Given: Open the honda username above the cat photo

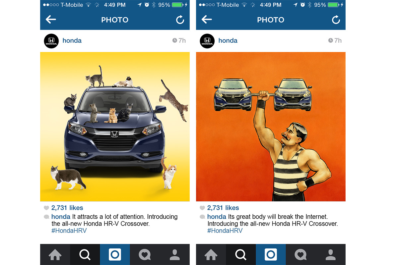Looking at the screenshot, I should click(x=72, y=41).
